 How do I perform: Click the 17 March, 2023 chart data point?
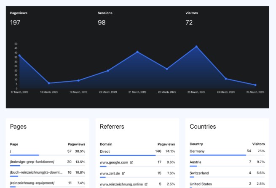pyautogui.click(x=19, y=56)
